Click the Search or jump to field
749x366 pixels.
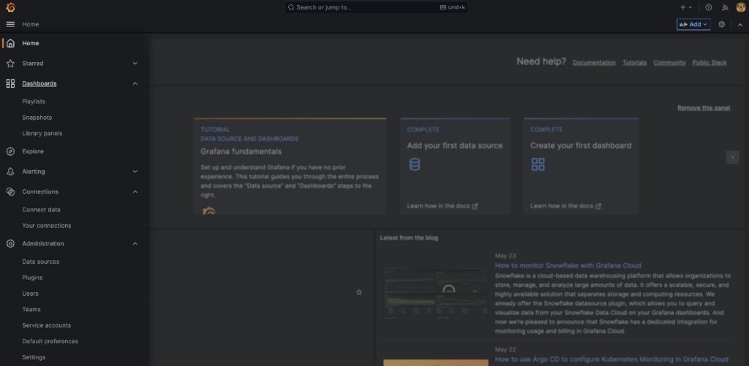[x=376, y=7]
